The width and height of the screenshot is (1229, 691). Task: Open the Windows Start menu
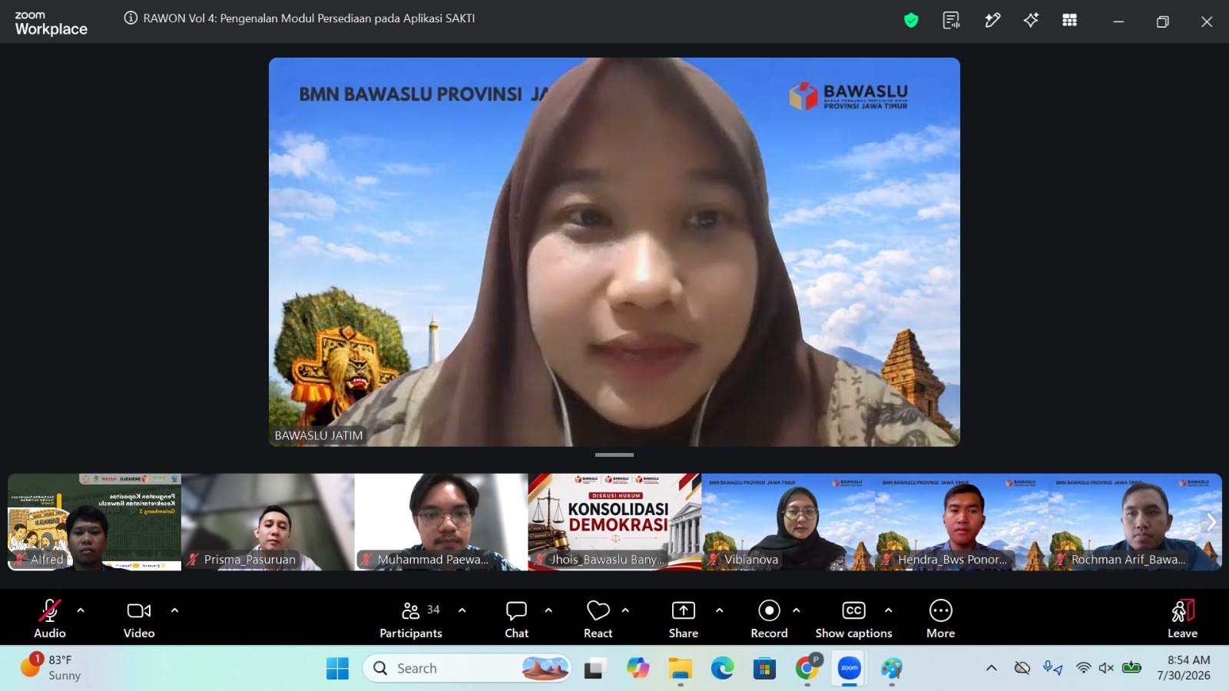(337, 669)
